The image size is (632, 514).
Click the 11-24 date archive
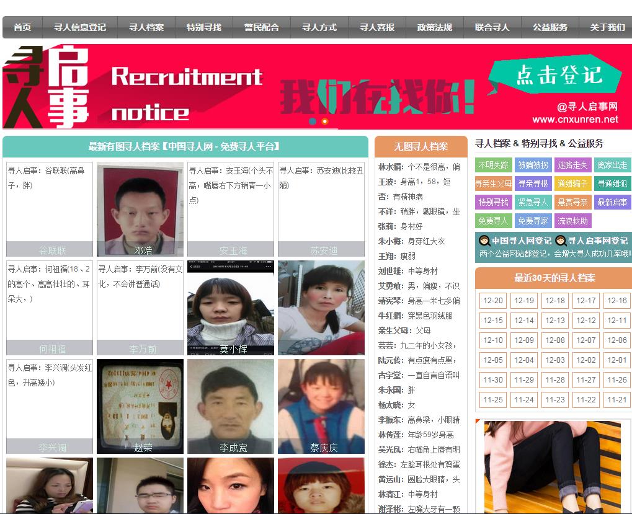coord(524,399)
